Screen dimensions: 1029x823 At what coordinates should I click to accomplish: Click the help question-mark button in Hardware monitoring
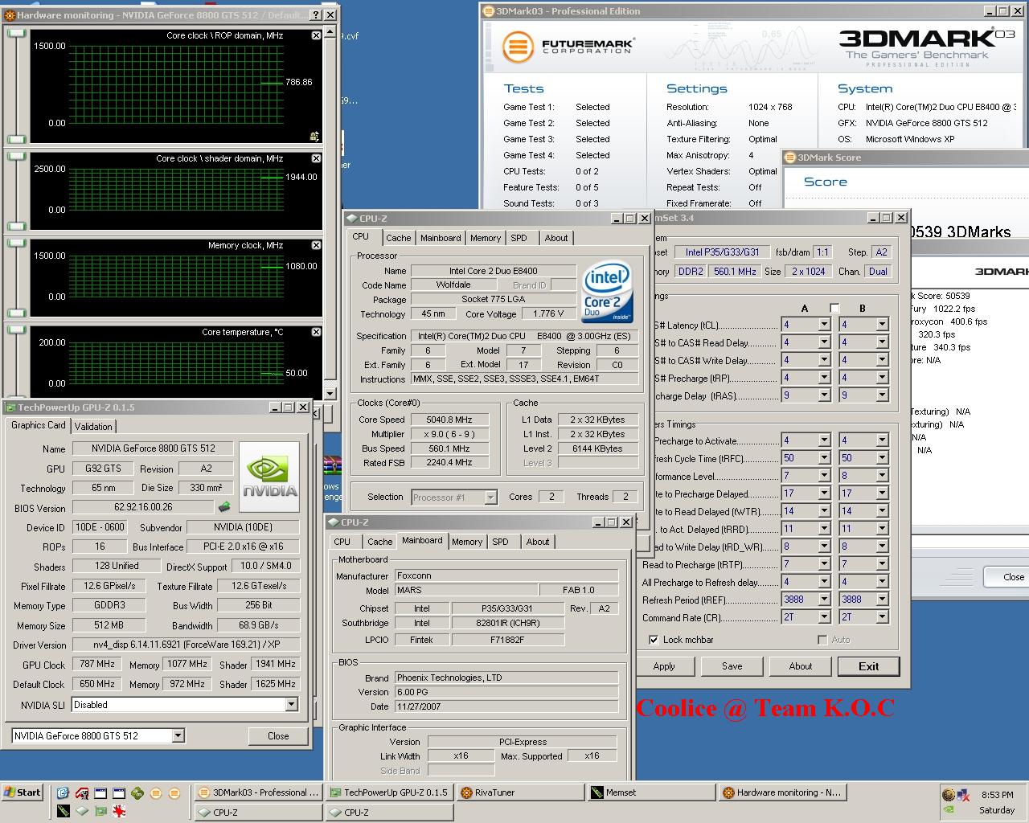tap(316, 14)
